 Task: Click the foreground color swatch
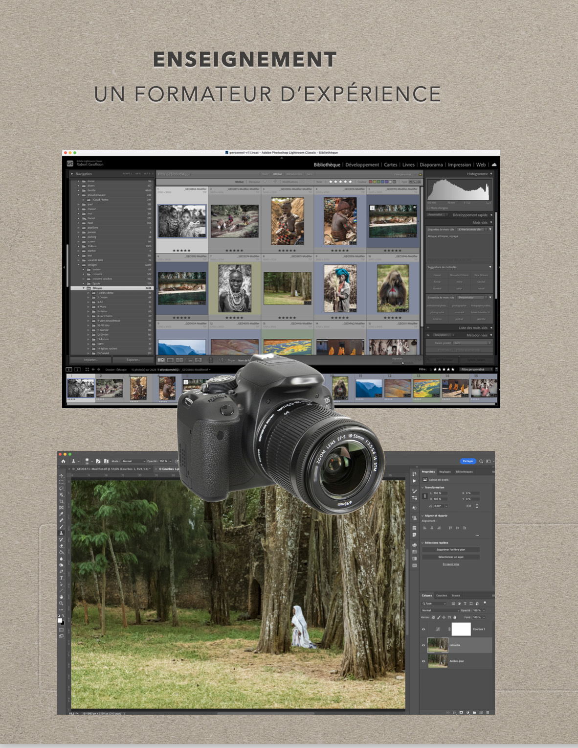60,620
